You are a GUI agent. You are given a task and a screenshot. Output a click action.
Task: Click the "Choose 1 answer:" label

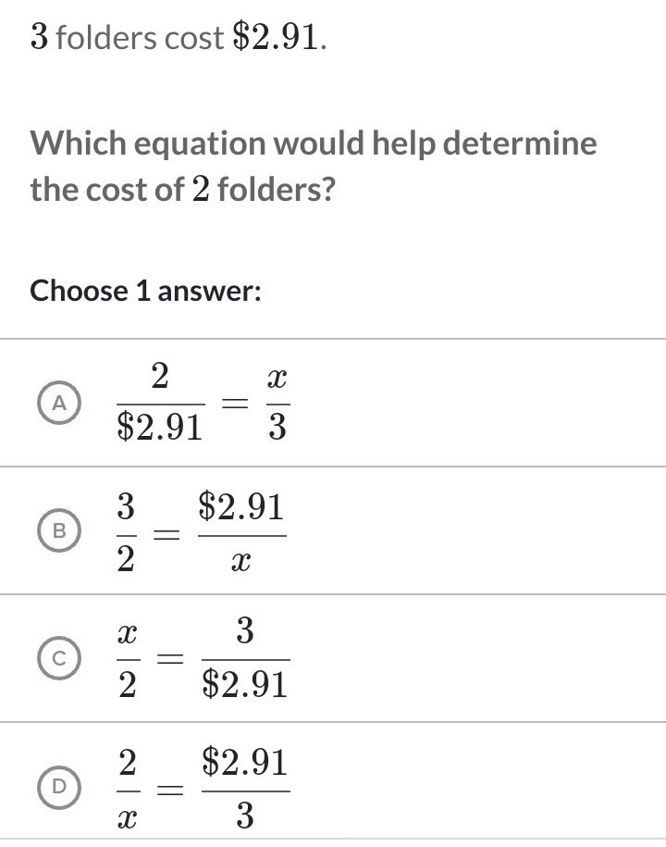click(x=146, y=291)
